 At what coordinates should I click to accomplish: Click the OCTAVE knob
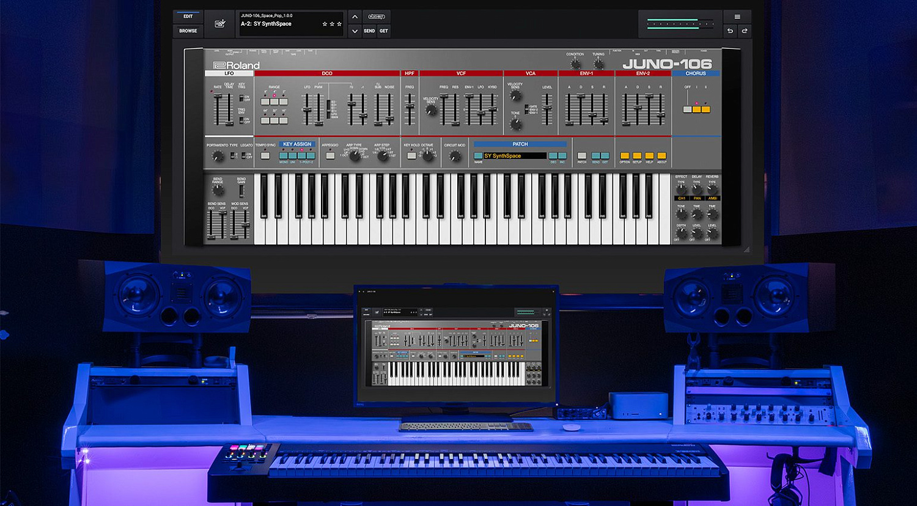point(427,156)
